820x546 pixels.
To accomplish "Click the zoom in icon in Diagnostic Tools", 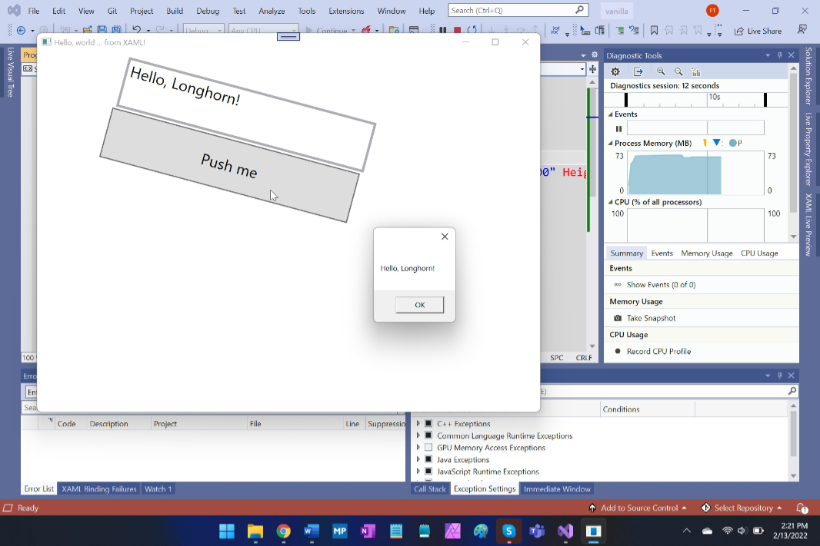I will pos(661,71).
